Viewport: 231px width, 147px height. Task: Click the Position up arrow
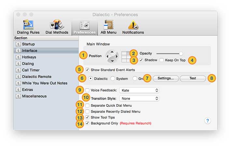pyautogui.click(x=112, y=52)
